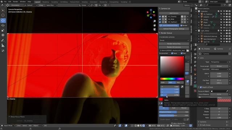Image resolution: width=232 pixels, height=130 pixels.
Task: Collapse the Render Queue panel
Action: (x=159, y=33)
